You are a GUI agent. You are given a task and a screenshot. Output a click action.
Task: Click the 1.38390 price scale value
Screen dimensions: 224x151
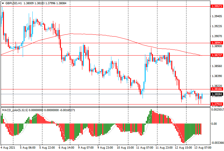(217, 76)
